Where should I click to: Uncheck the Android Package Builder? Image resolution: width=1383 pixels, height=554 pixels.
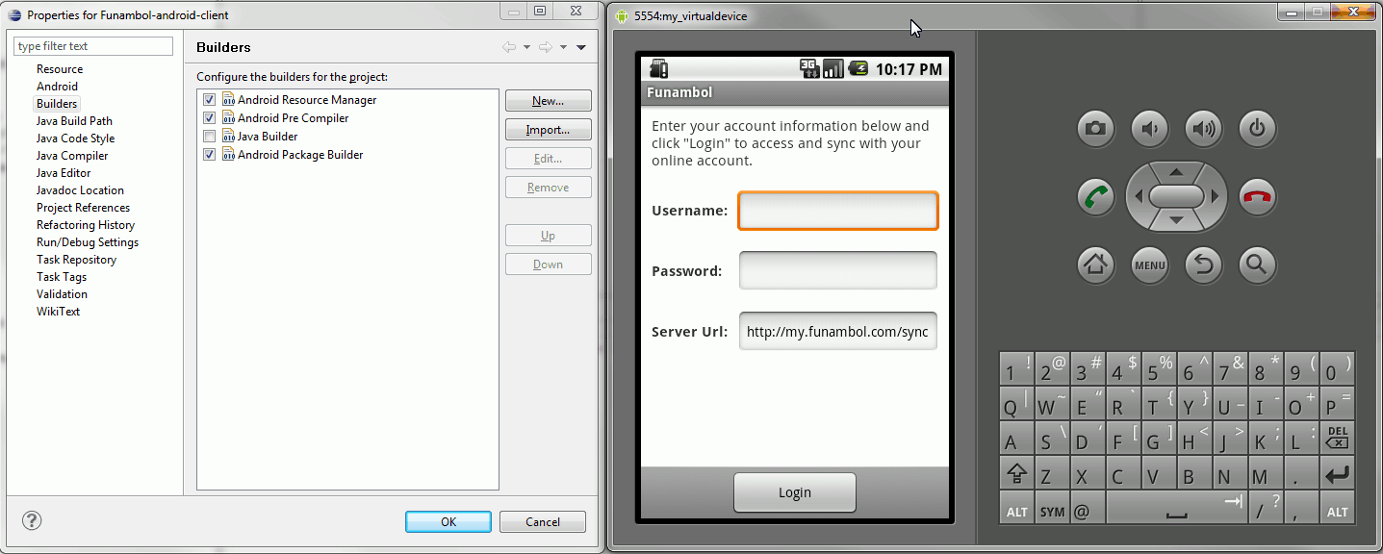pos(209,155)
